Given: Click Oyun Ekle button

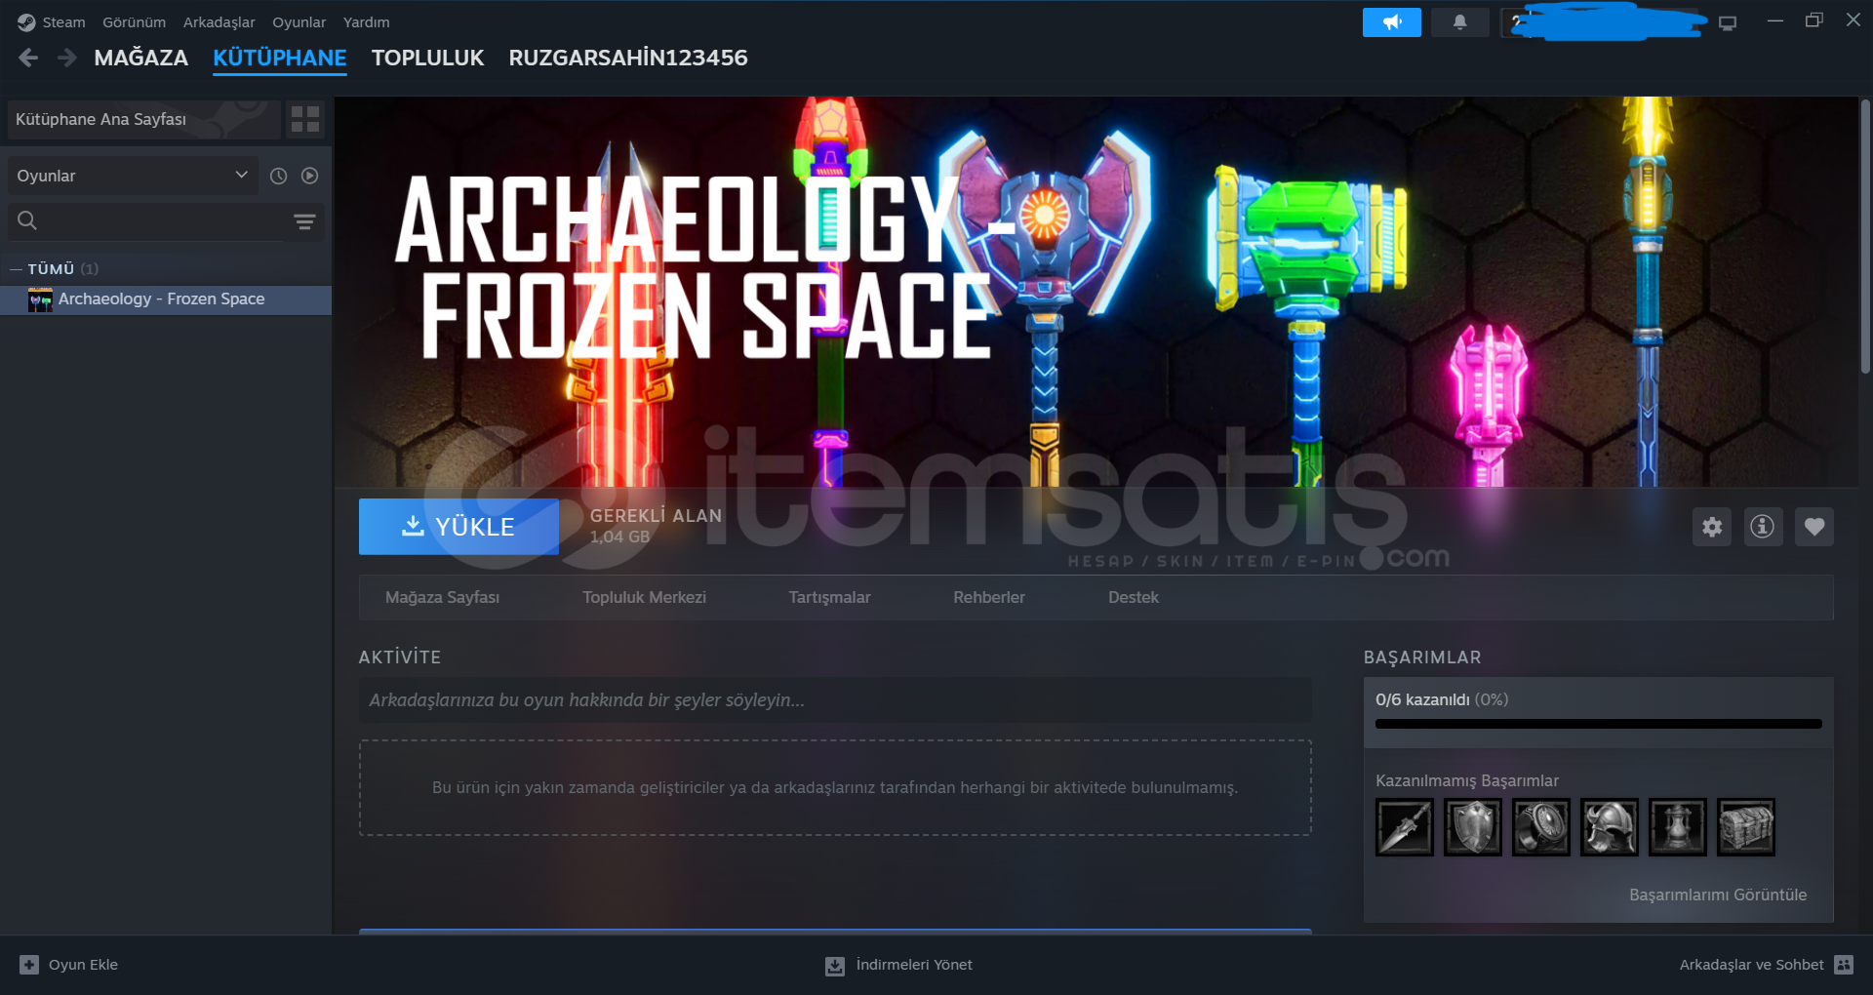Looking at the screenshot, I should [68, 965].
